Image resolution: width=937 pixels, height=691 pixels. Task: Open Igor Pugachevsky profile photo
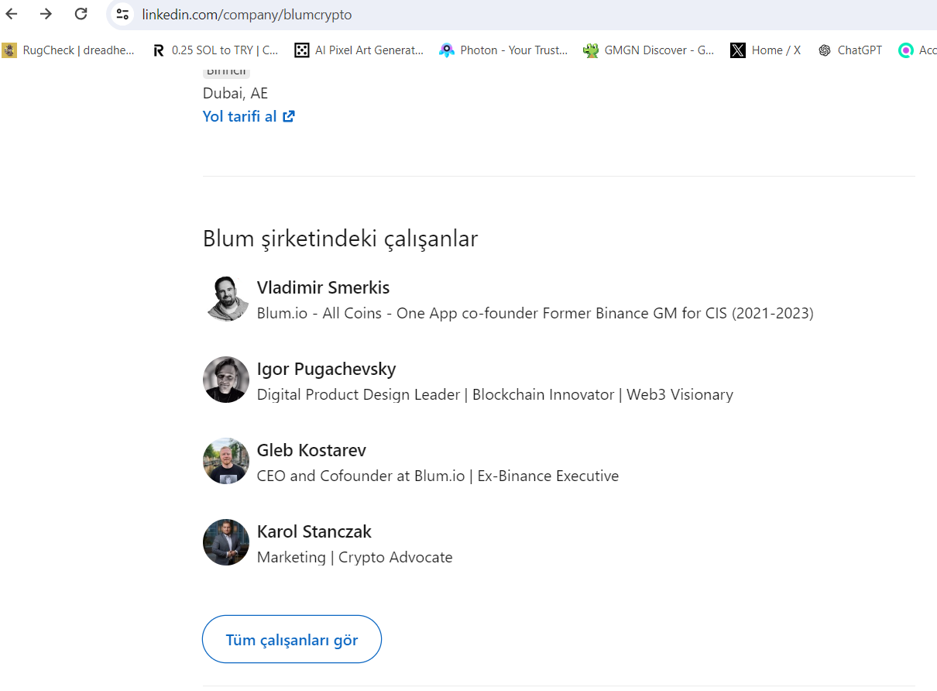pos(226,380)
